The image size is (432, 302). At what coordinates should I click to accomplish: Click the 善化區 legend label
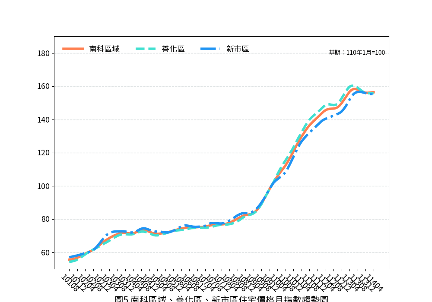coord(173,49)
